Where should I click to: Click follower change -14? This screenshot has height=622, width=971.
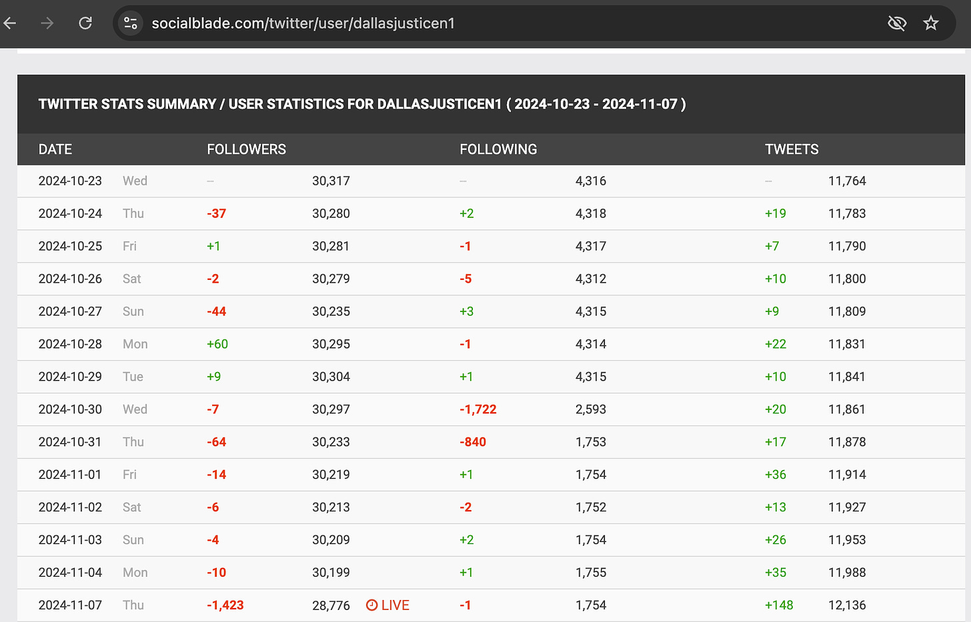[217, 475]
